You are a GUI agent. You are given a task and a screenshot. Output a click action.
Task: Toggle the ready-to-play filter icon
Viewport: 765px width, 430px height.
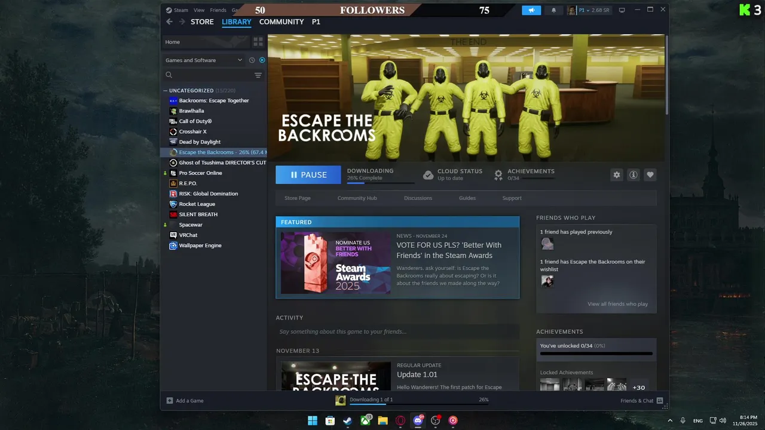click(x=262, y=60)
